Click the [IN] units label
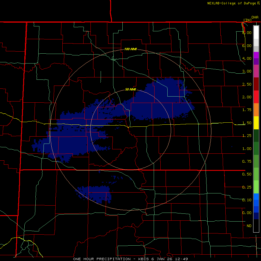The width and height of the screenshot is (261, 261). [x=248, y=20]
